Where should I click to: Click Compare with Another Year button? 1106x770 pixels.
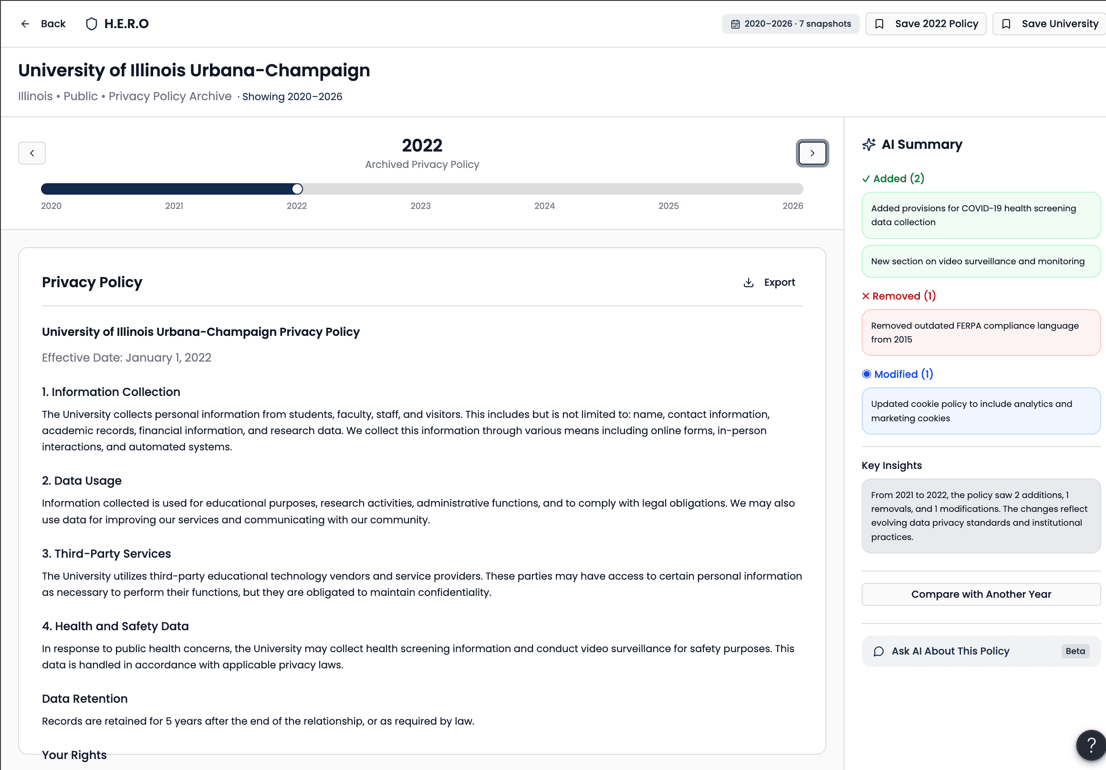coord(981,594)
